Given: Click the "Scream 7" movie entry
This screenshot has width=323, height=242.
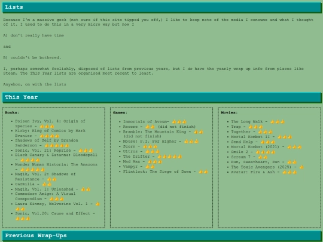Looking at the screenshot, I should pos(249,157).
